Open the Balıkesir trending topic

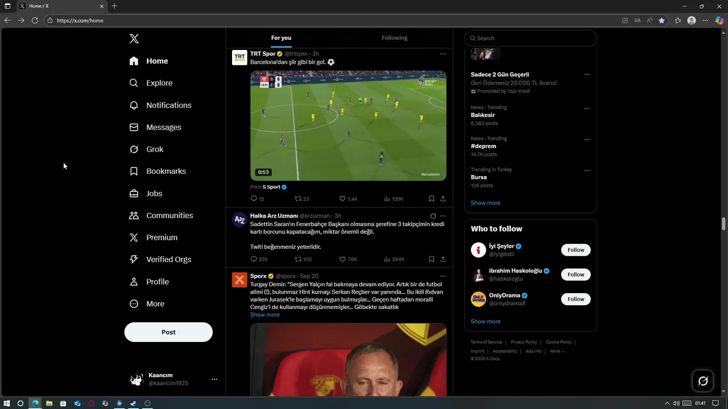point(483,115)
